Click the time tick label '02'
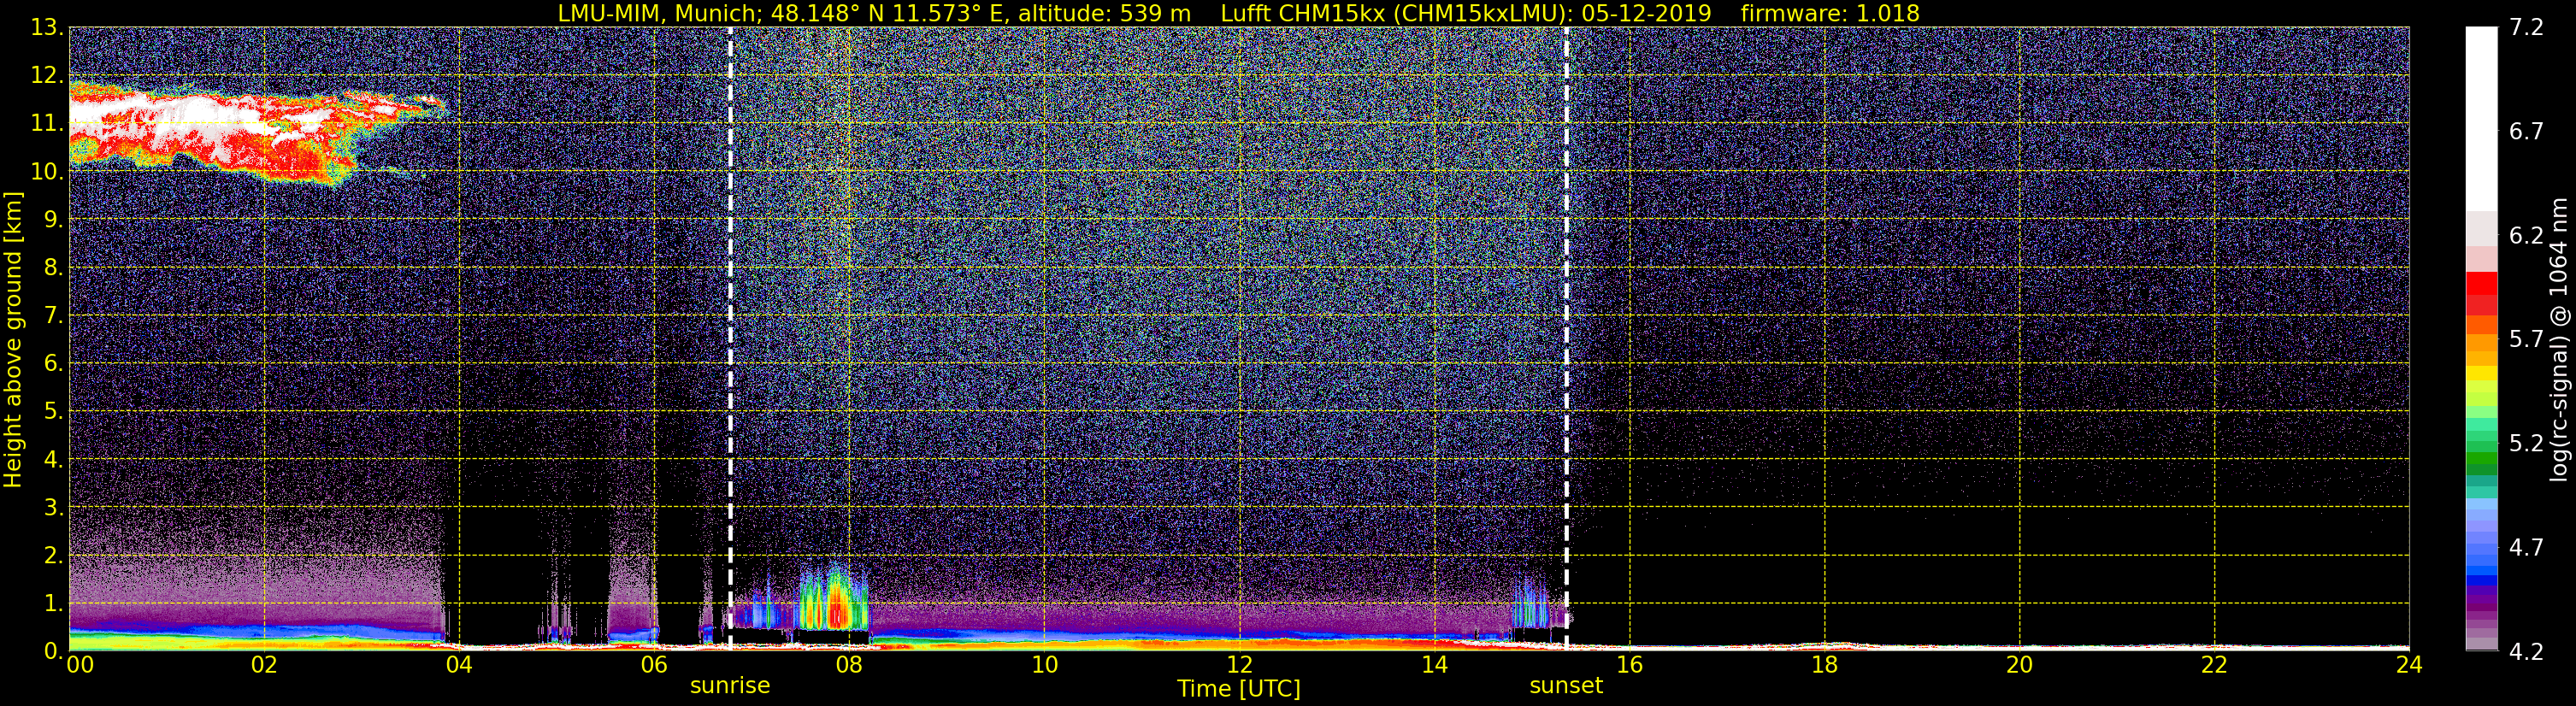 coord(264,665)
